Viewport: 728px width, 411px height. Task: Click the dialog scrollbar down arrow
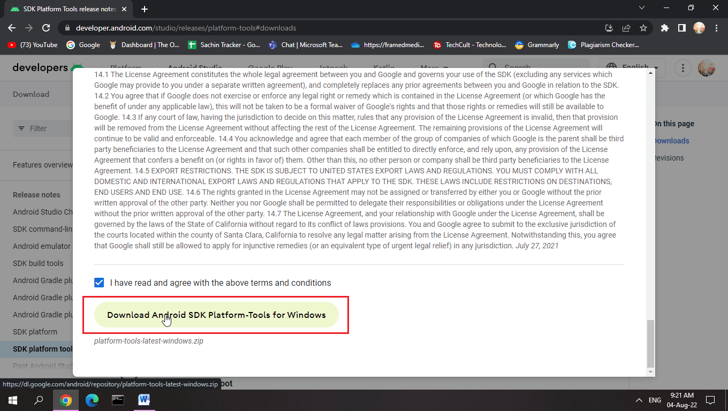pos(650,372)
